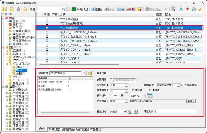Click the blue download import icon
Image resolution: width=207 pixels, height=133 pixels.
[x=181, y=9]
